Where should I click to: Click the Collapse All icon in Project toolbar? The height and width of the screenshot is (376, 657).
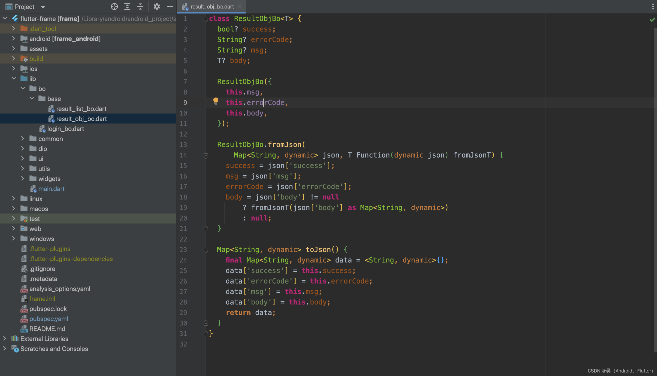pyautogui.click(x=140, y=7)
